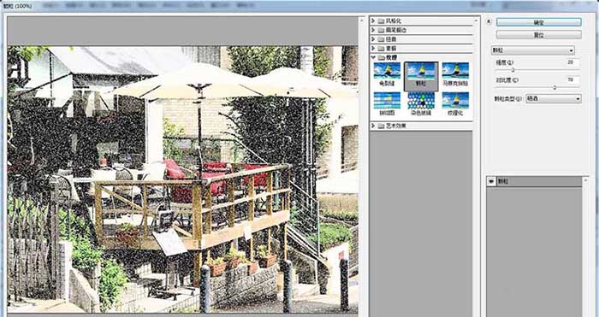Expand the 扭曲 (Distort) filter folder

[373, 39]
